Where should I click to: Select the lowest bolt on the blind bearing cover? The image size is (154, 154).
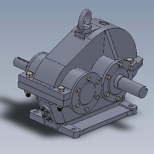[x=86, y=108]
